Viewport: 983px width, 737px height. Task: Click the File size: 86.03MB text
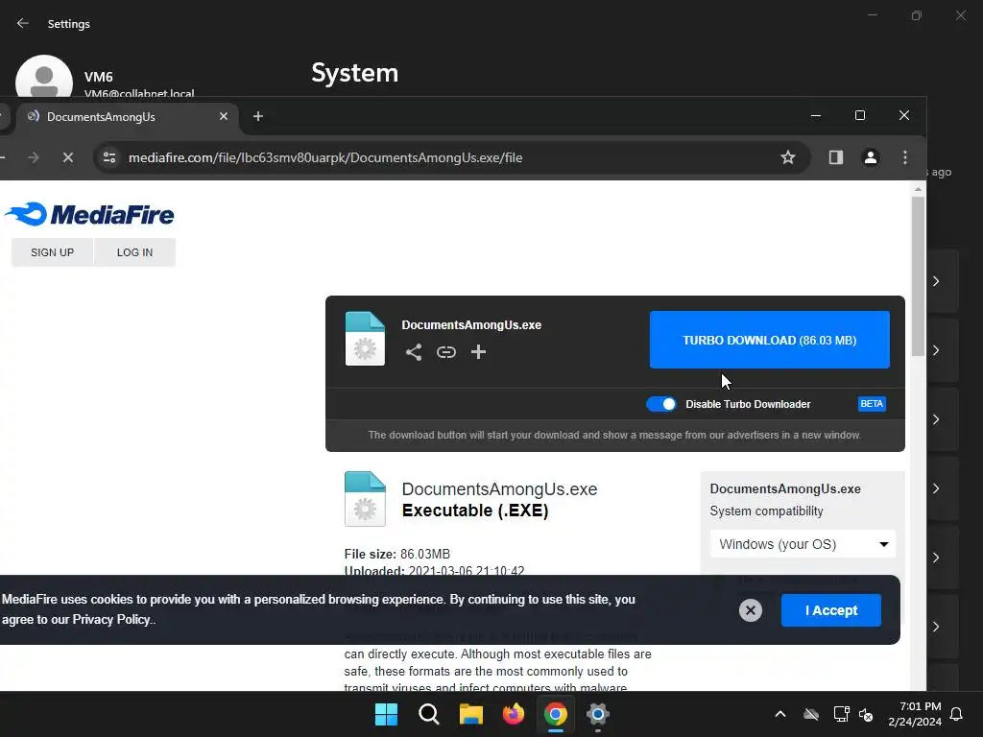point(396,554)
